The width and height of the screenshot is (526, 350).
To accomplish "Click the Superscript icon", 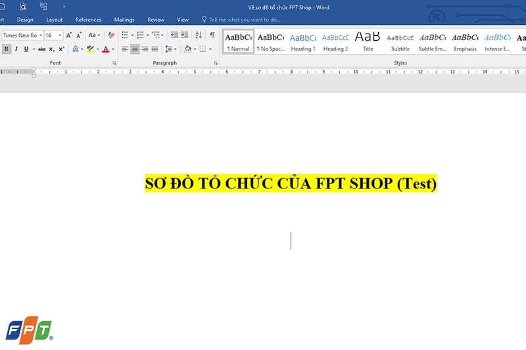I will [x=61, y=49].
